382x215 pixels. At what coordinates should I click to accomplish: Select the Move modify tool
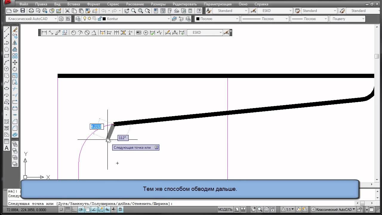tap(15, 62)
